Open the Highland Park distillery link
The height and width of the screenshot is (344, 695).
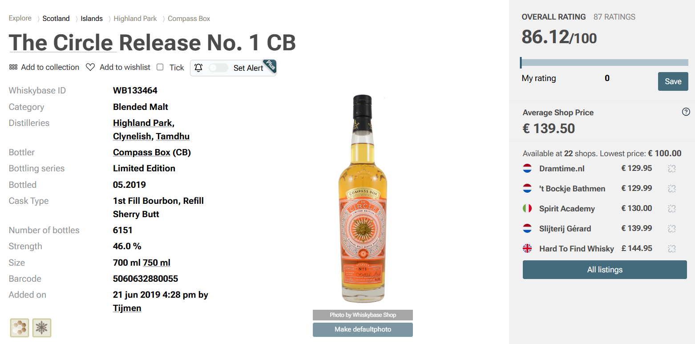pyautogui.click(x=142, y=123)
